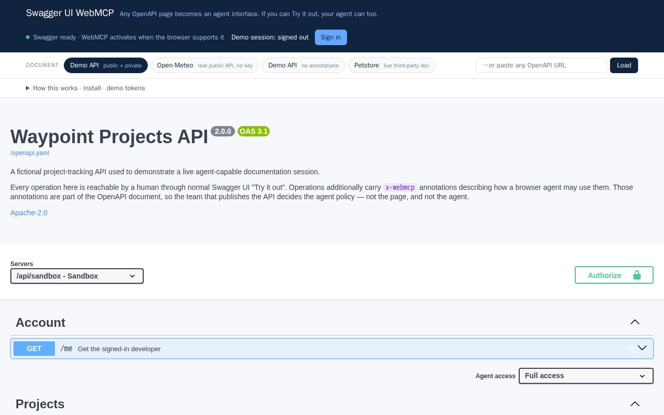Copy the /me path to clipboard icon
This screenshot has height=415, width=664.
[633, 349]
